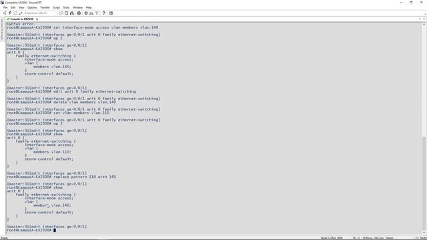Close the Console to EX2300 tab
Screen dimensions: 427x240
click(37, 19)
